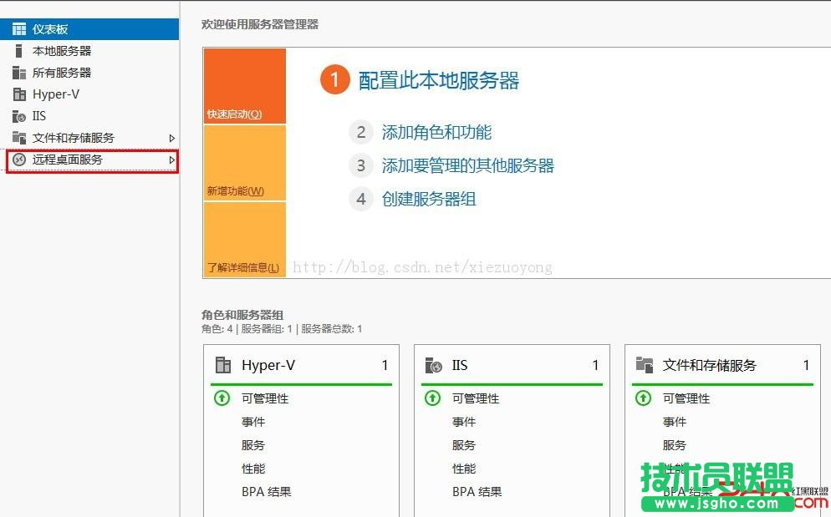Open 配置此本地服务器 task
Image resolution: width=831 pixels, height=517 pixels.
[439, 81]
